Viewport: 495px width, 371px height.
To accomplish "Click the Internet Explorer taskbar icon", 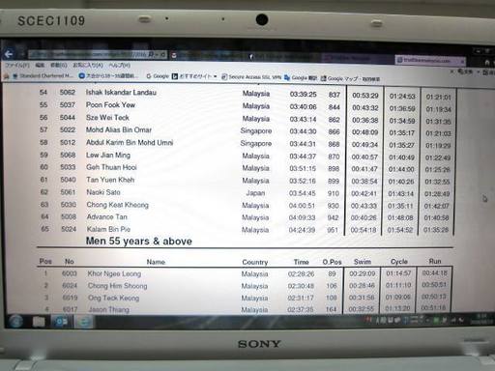I will (84, 322).
